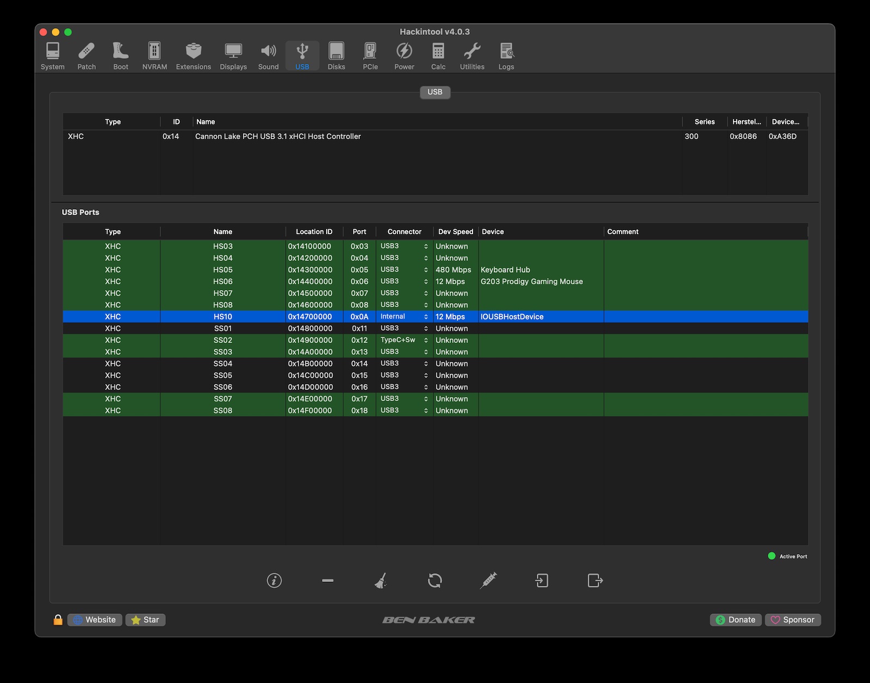The image size is (870, 683).
Task: Click the Refresh ports icon
Action: 434,580
